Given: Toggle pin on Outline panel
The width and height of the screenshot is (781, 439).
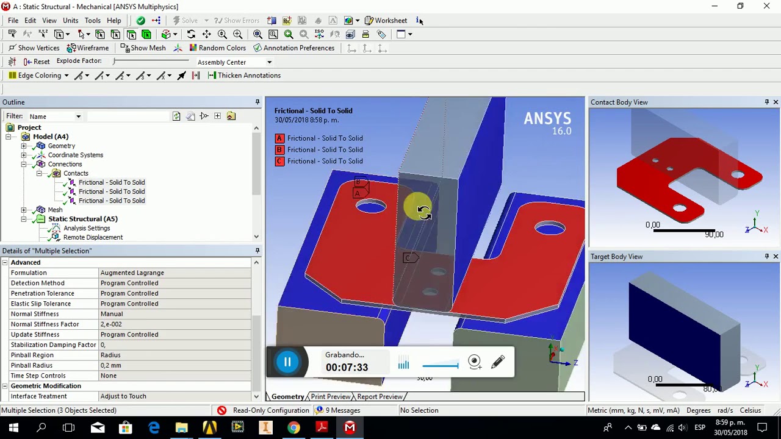Looking at the screenshot, I should pyautogui.click(x=257, y=102).
